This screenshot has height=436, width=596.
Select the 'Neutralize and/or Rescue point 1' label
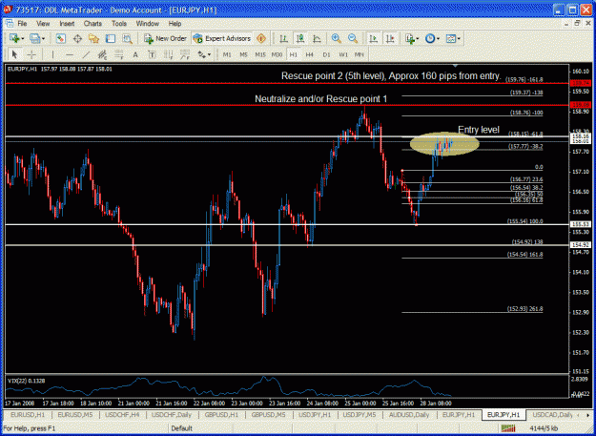[x=320, y=99]
